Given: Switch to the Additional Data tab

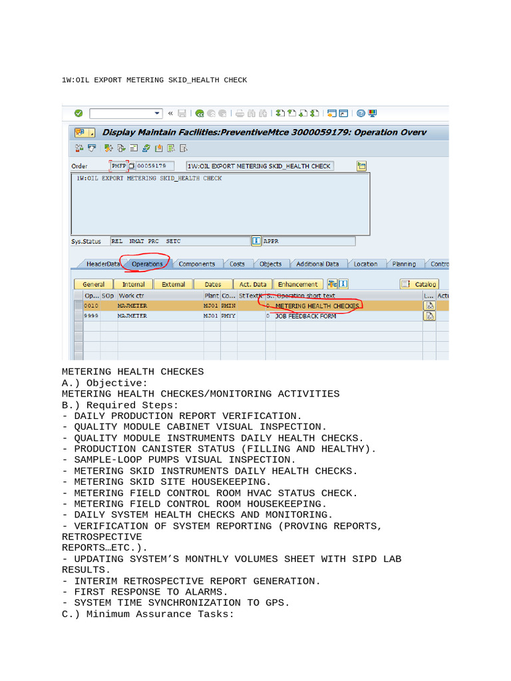Looking at the screenshot, I should click(x=317, y=264).
